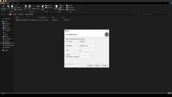This screenshot has width=172, height=97.
Task: Select 3D Objects in navigation pane
Action: coord(7,24)
